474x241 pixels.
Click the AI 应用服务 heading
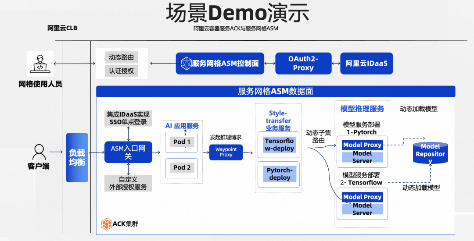[x=182, y=126]
